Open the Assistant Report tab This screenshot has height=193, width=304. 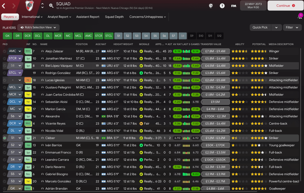[x=88, y=17]
